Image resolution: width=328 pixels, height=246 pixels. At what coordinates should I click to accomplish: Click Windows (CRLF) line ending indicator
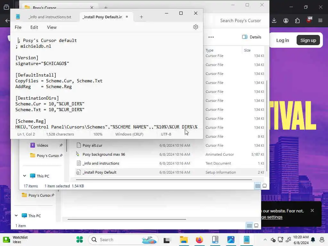[129, 134]
